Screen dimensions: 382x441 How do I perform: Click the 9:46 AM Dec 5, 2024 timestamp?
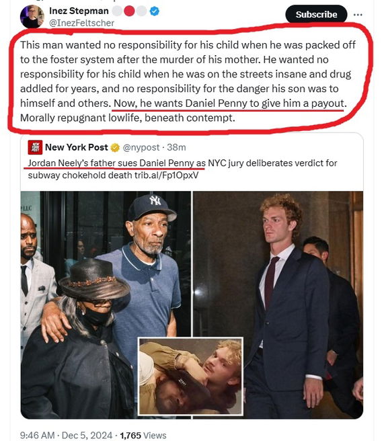[x=66, y=435]
